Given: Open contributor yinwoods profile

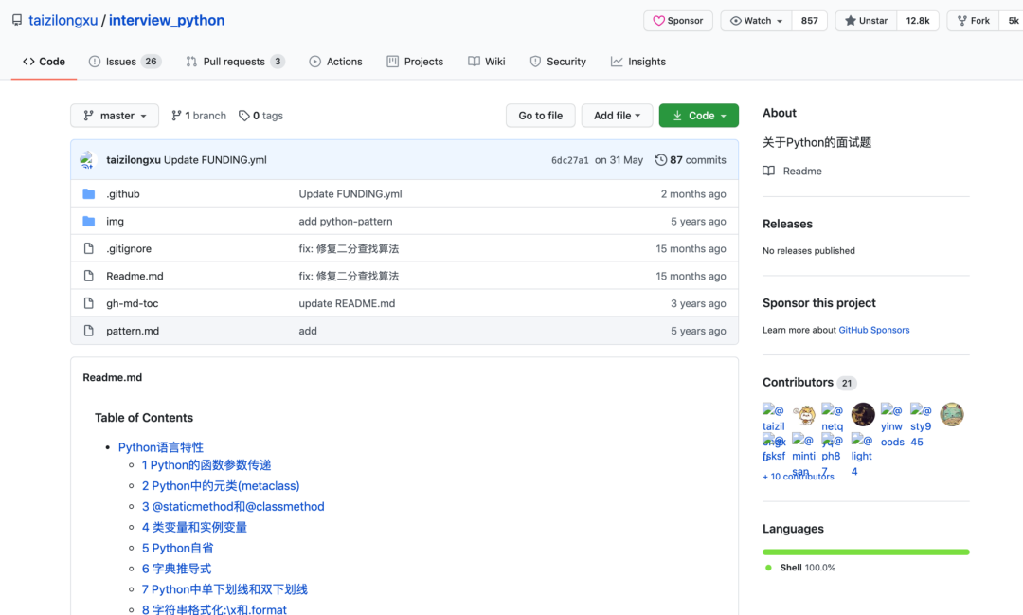Looking at the screenshot, I should [892, 425].
